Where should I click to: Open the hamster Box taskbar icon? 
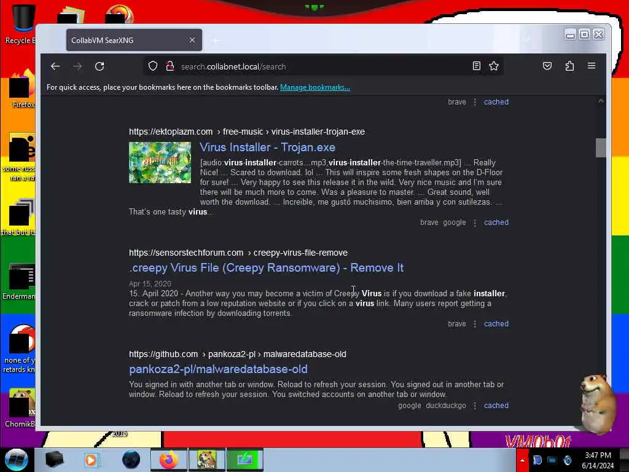[206, 460]
